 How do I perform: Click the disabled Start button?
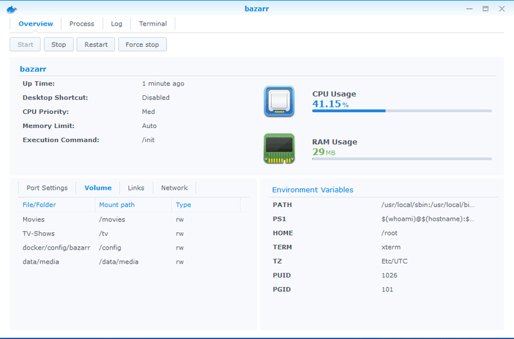coord(25,44)
